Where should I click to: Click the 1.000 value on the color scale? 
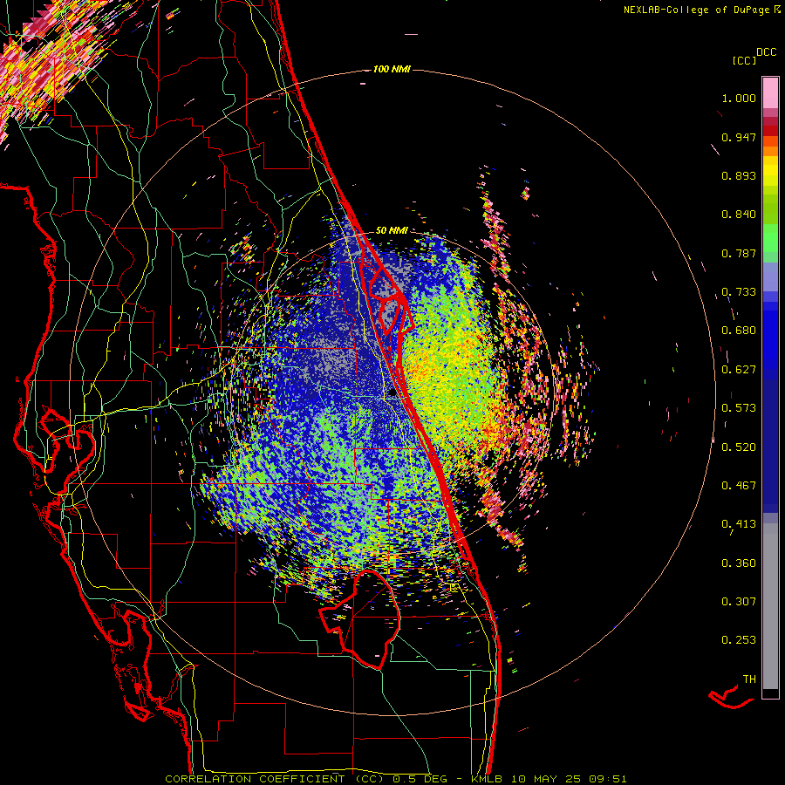pyautogui.click(x=739, y=98)
